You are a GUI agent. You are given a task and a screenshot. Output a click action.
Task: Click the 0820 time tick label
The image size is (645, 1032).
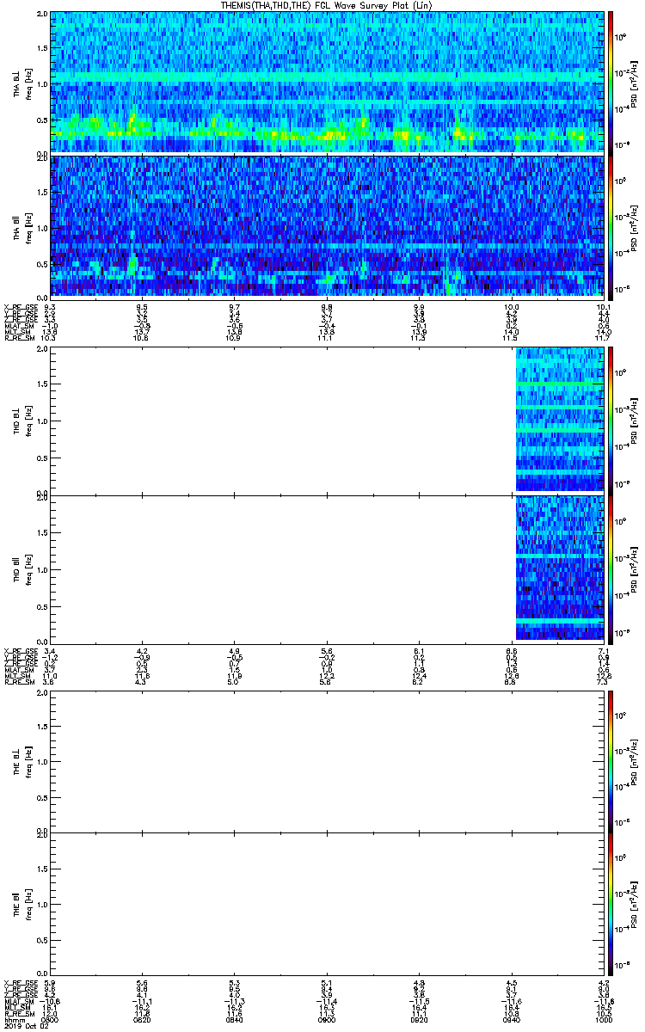click(x=142, y=1019)
